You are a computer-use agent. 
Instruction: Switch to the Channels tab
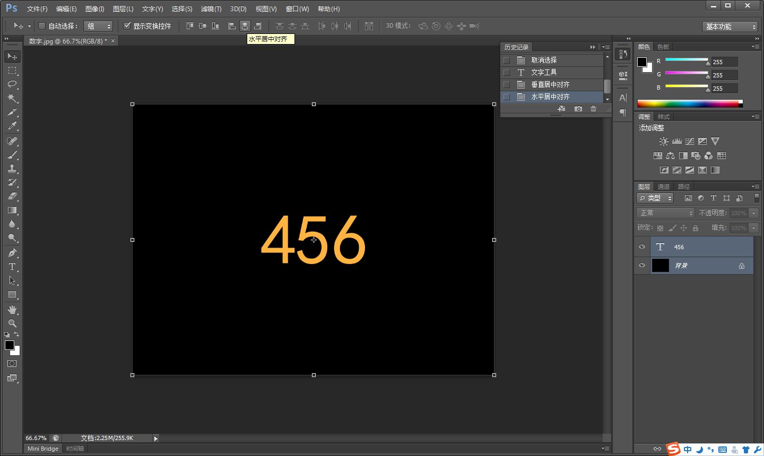[x=663, y=187]
